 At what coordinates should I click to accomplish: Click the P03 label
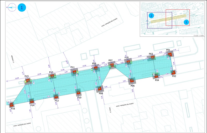[151, 54]
